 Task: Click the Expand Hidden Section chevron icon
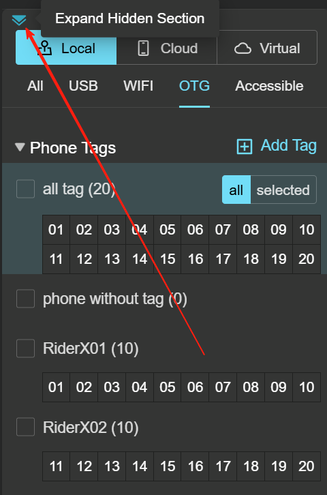[19, 20]
